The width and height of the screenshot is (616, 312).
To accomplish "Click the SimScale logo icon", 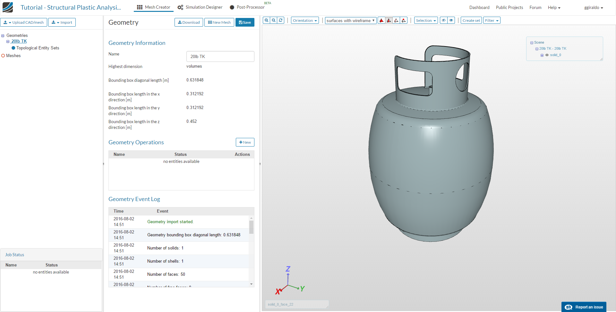I will click(x=8, y=7).
